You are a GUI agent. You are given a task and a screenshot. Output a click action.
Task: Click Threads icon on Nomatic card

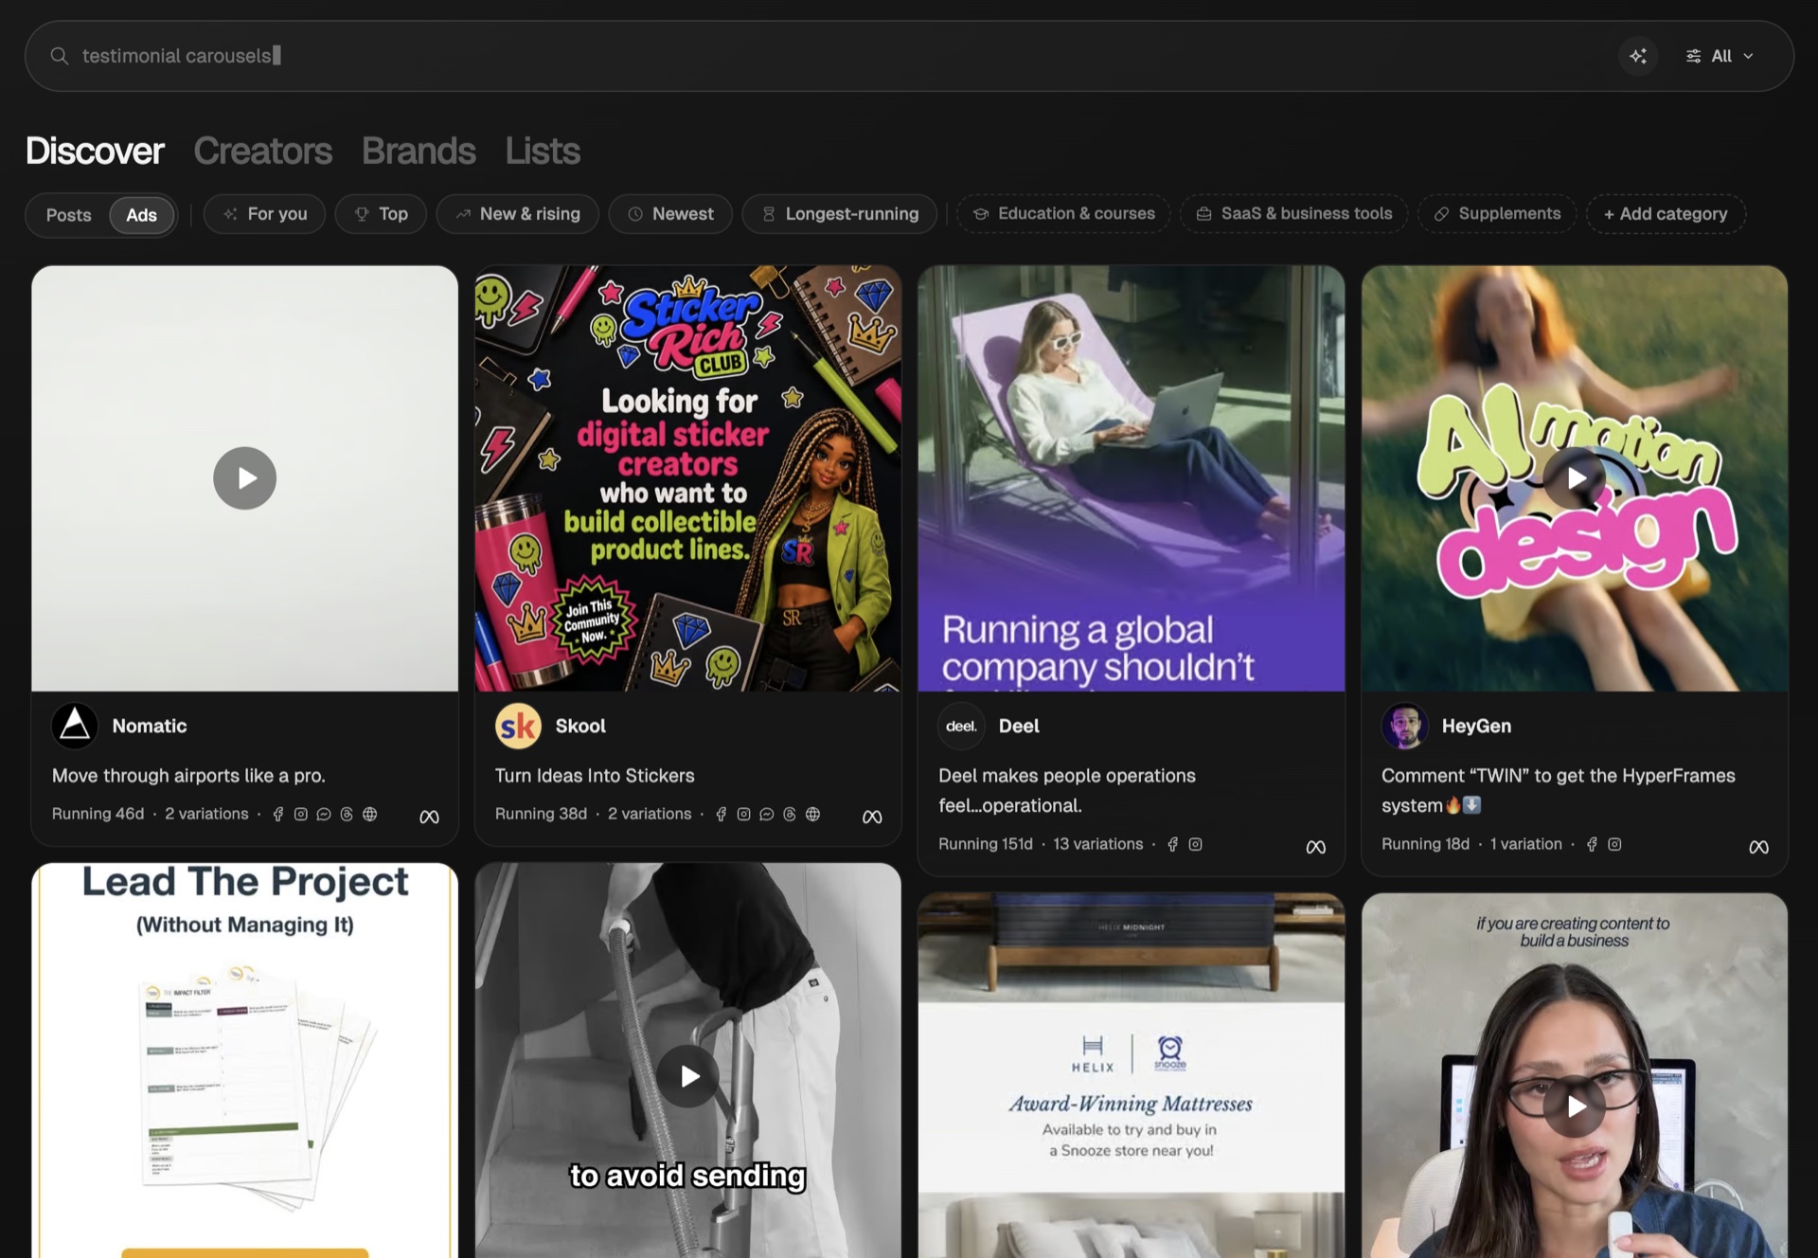[x=347, y=815]
